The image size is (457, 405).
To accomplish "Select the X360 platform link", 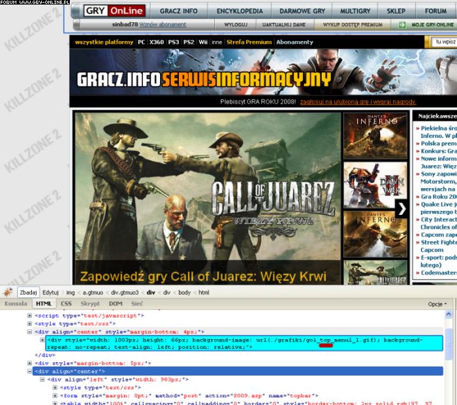I will (x=157, y=42).
